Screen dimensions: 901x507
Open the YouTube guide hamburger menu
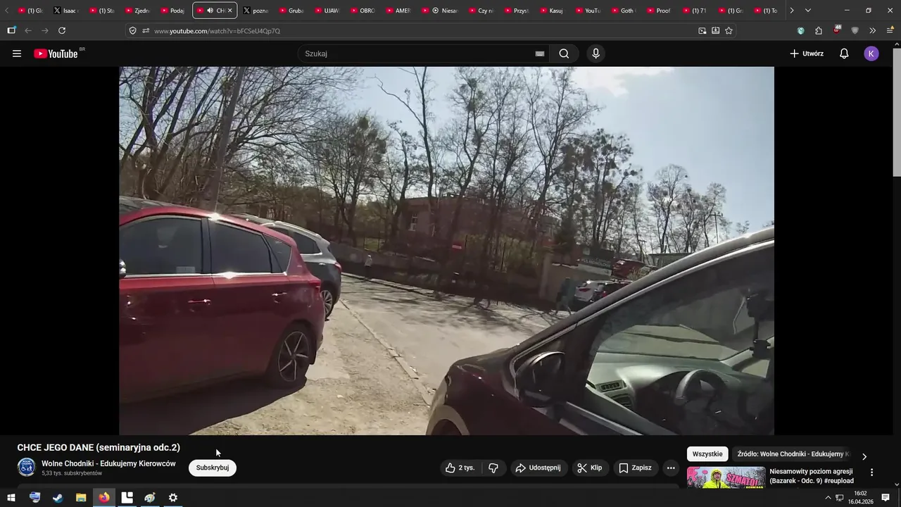17,54
